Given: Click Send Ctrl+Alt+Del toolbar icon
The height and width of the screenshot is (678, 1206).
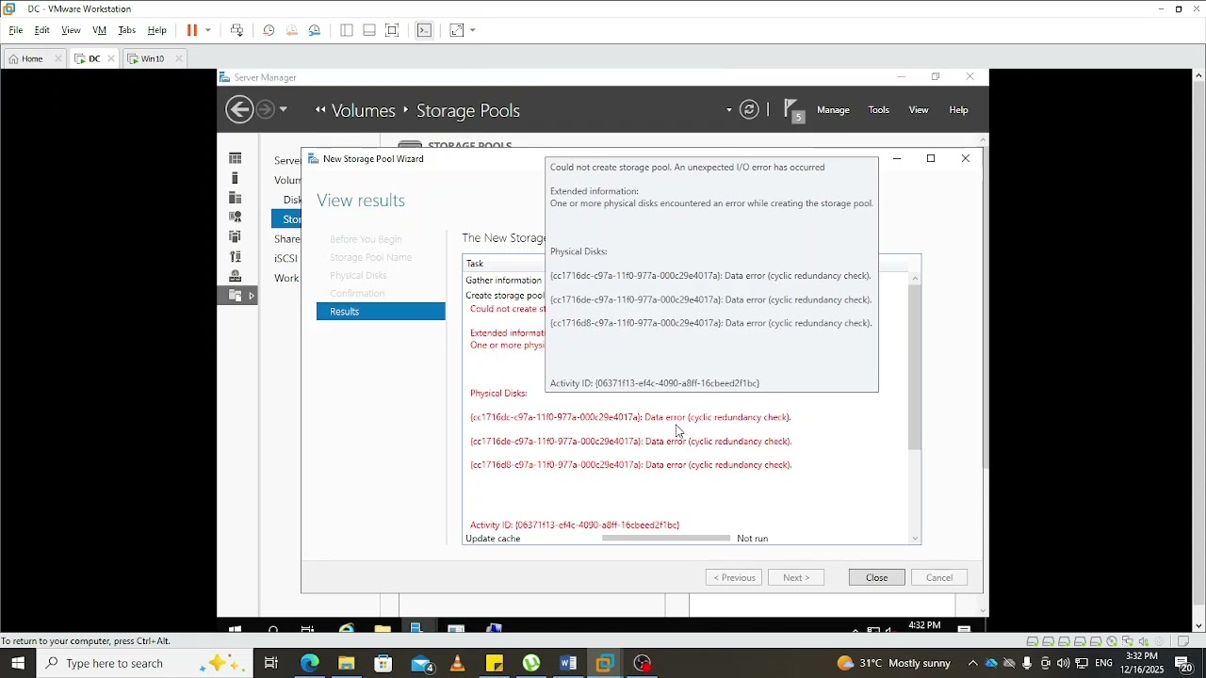Looking at the screenshot, I should point(236,30).
